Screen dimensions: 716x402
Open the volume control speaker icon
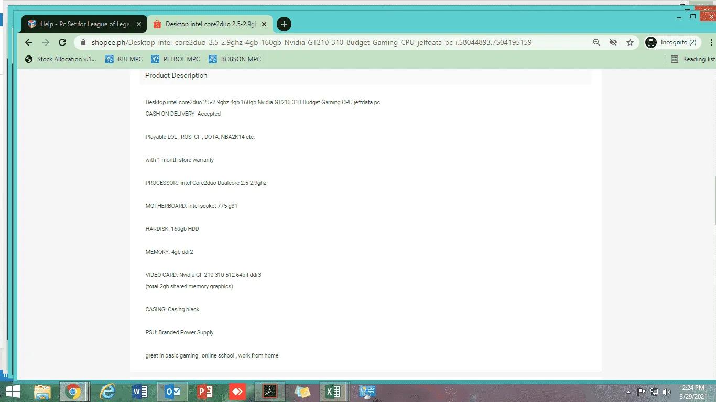[x=667, y=392]
